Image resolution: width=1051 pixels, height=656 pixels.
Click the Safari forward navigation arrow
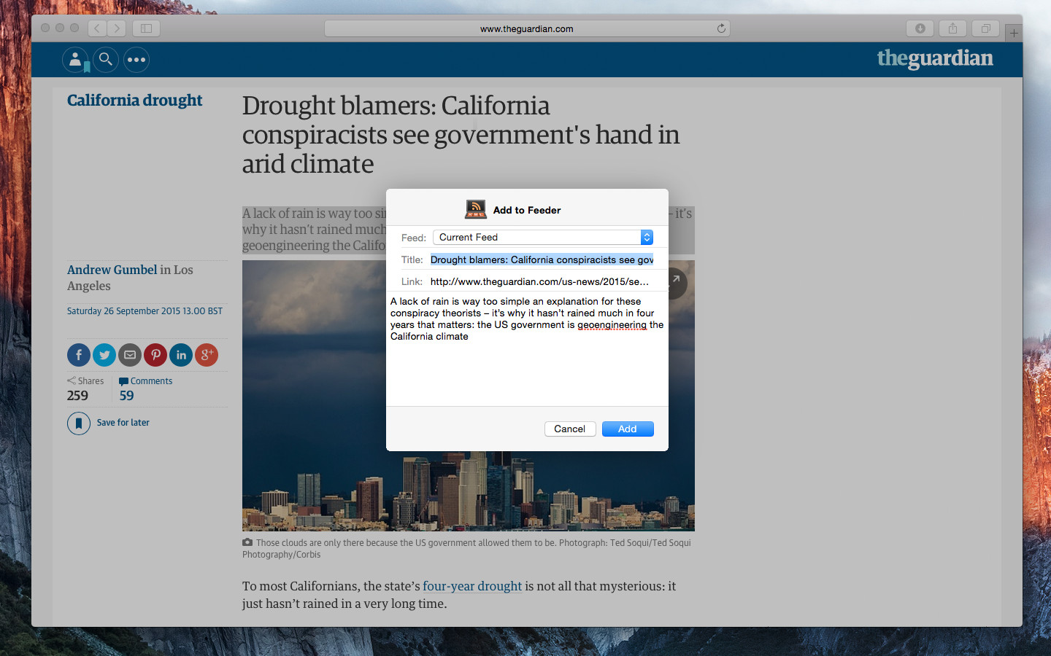coord(117,28)
